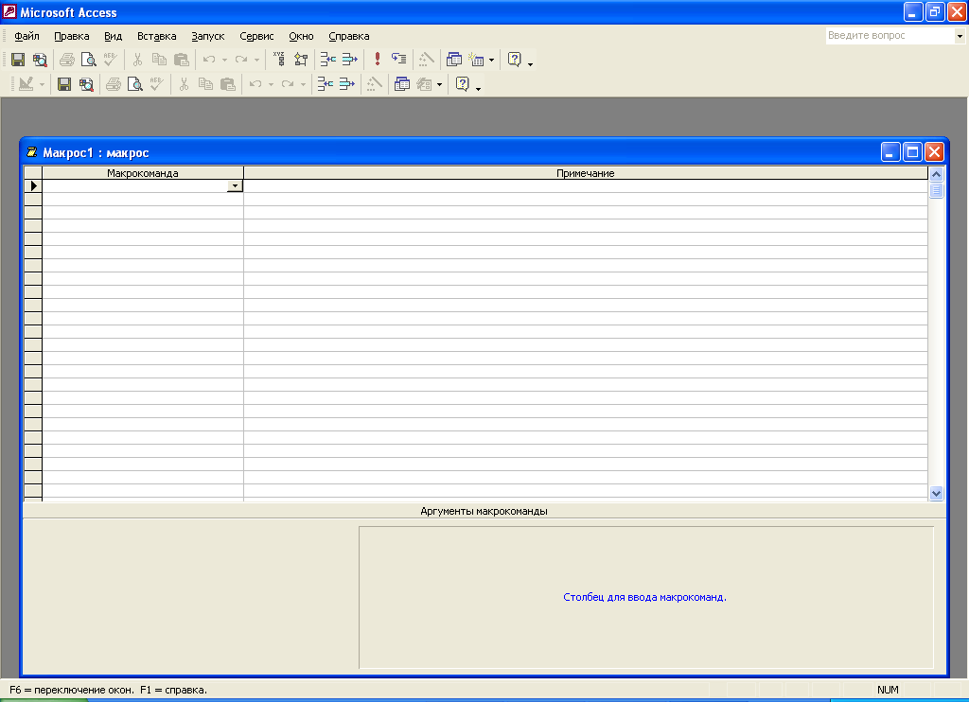This screenshot has height=702, width=969.
Task: Click Delete Rows icon in lower toolbar row
Action: point(347,84)
